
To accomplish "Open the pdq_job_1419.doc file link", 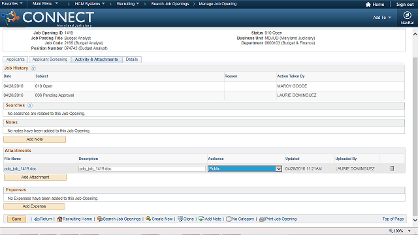I will (x=20, y=168).
